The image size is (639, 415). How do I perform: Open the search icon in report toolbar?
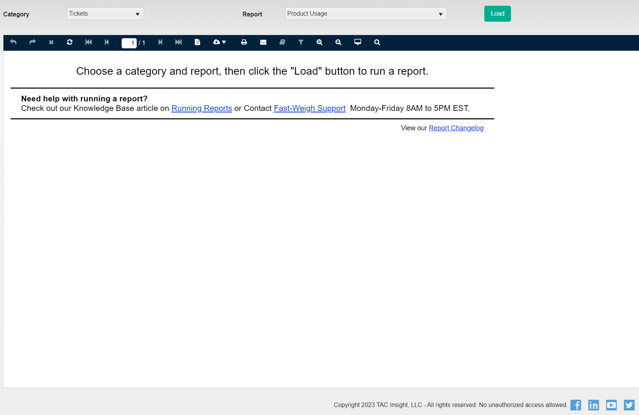[377, 42]
